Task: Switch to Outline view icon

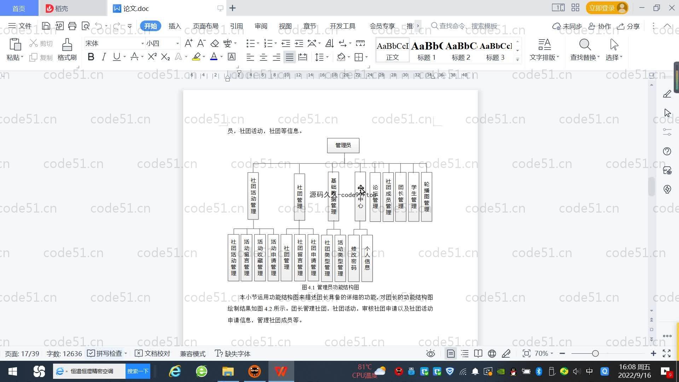Action: point(465,354)
